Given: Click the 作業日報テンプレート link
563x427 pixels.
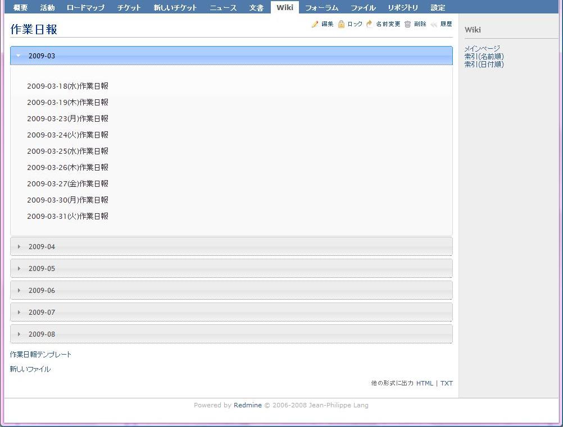Looking at the screenshot, I should click(40, 354).
